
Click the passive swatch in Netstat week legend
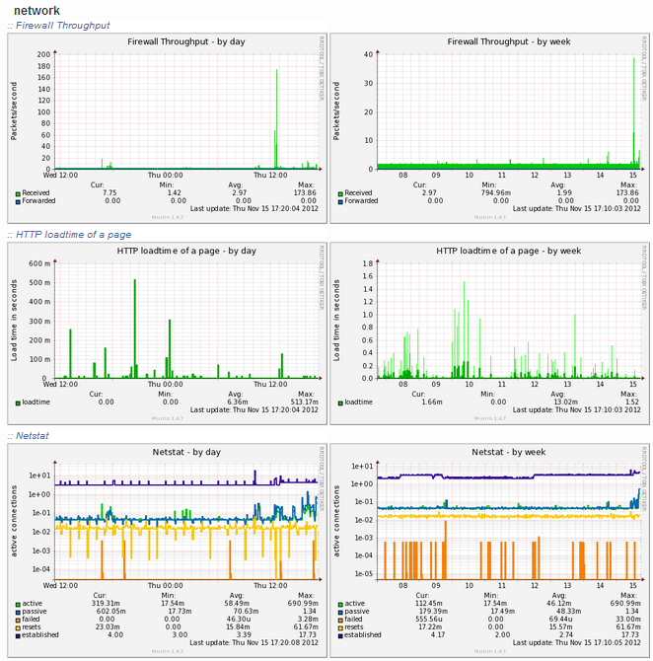(340, 612)
